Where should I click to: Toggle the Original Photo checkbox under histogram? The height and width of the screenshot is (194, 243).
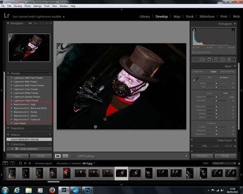point(193,52)
